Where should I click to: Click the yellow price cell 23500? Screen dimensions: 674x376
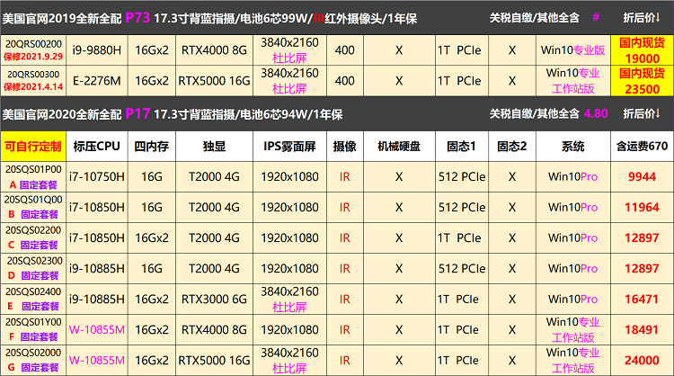pos(642,81)
